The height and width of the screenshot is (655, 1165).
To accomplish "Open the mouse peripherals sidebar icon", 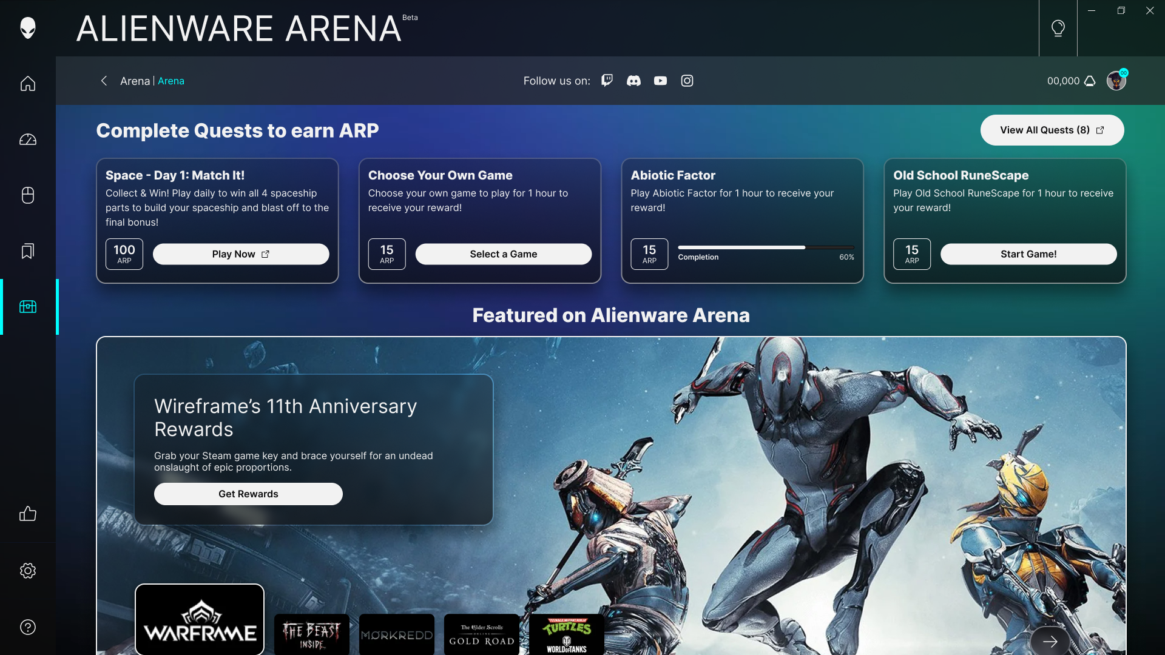I will click(x=28, y=195).
